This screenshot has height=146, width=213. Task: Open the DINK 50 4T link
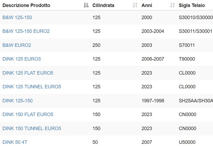[x=15, y=142]
